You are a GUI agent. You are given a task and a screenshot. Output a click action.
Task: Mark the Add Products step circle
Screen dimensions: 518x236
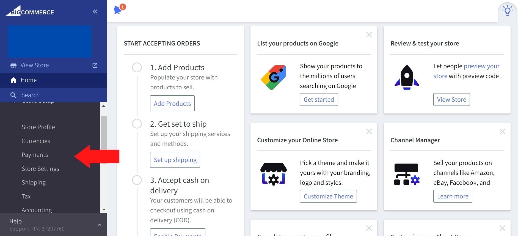pos(137,67)
